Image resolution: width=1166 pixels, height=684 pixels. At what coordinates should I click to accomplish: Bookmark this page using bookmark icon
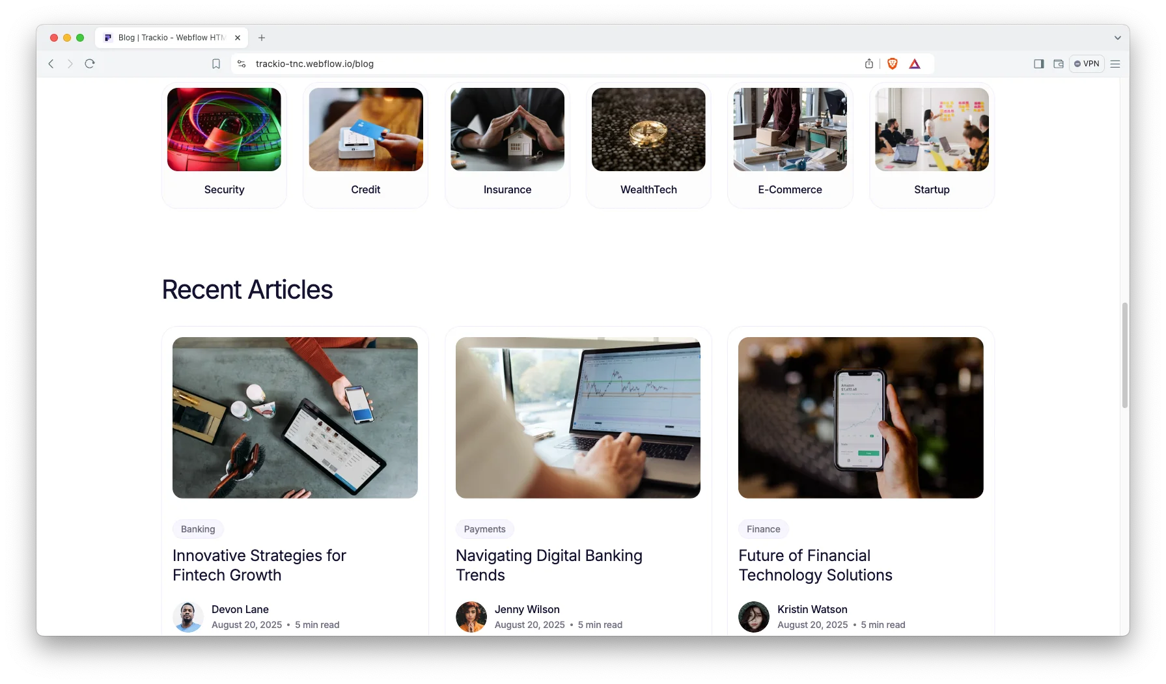pos(216,64)
